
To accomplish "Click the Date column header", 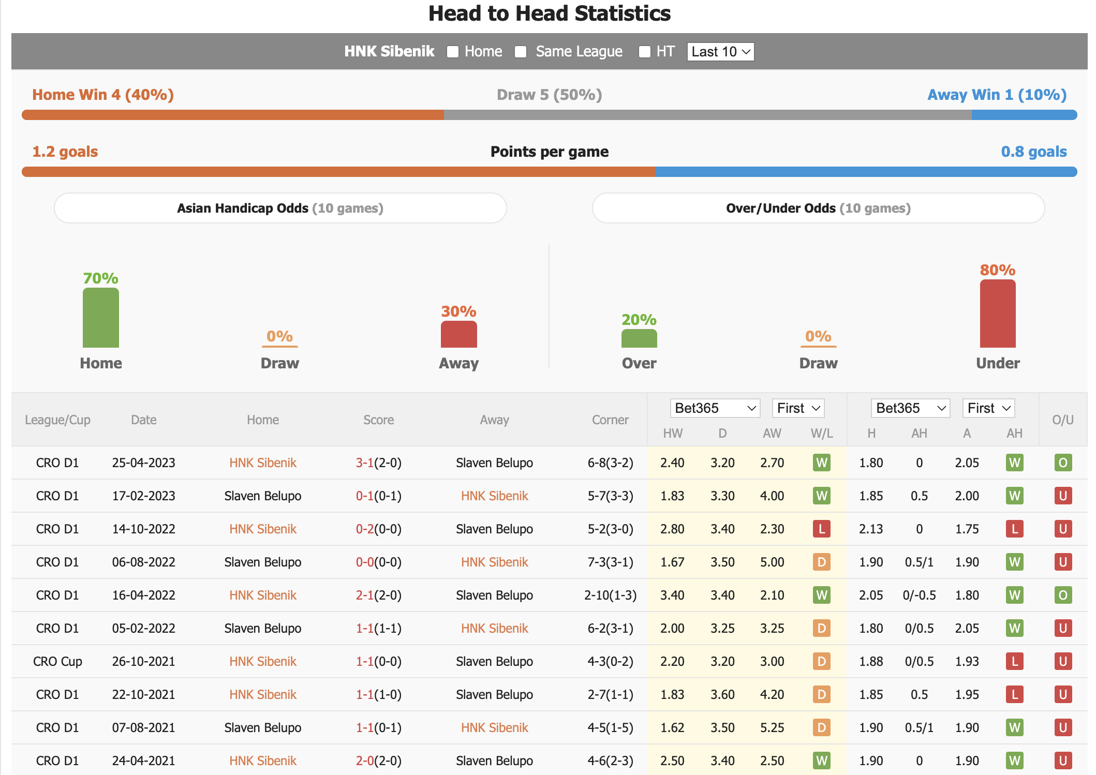I will [144, 420].
